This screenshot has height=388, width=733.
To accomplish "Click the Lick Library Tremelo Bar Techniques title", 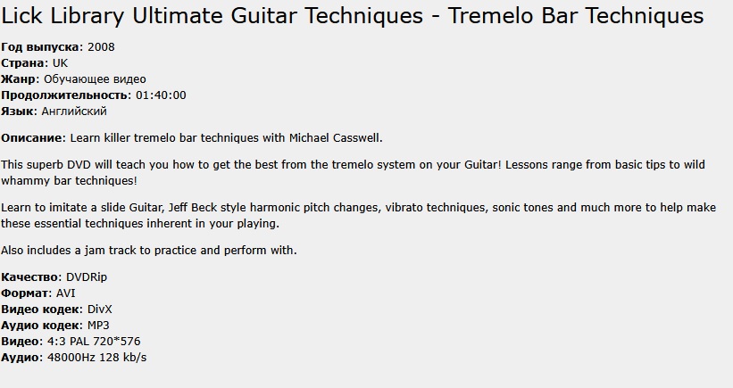I will (x=353, y=16).
